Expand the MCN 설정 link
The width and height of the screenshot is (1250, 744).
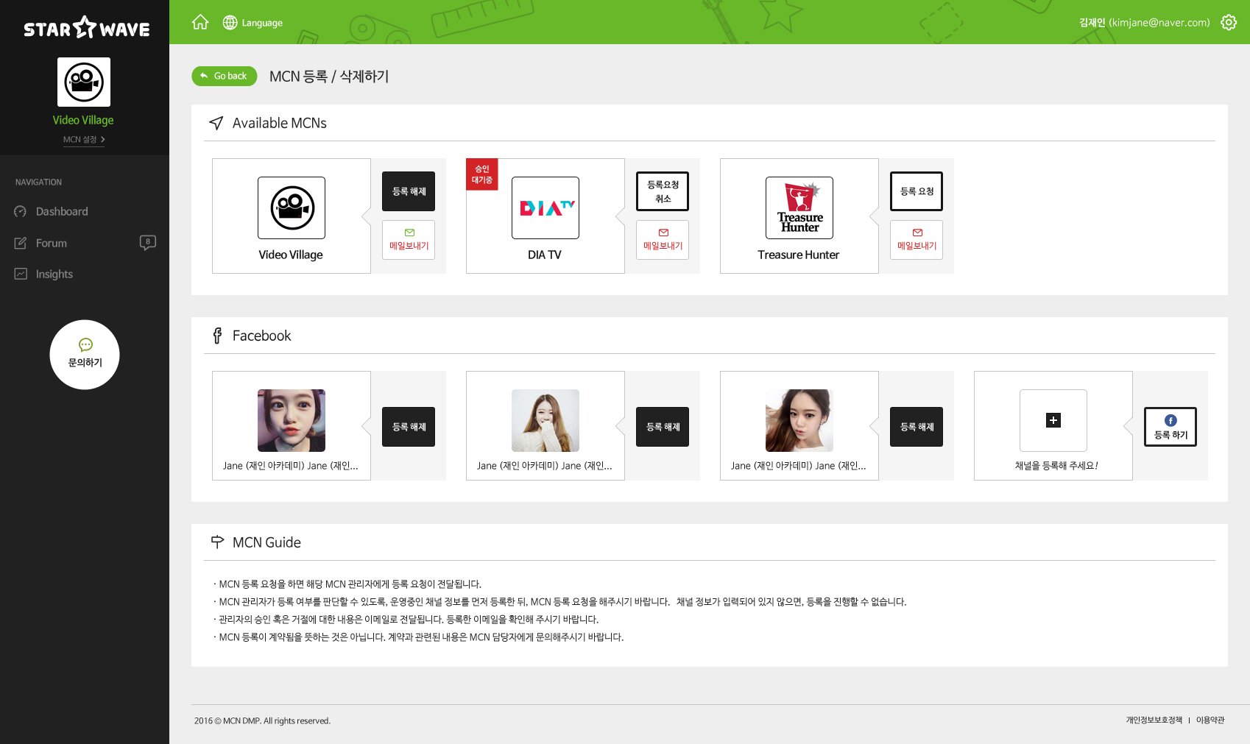pyautogui.click(x=83, y=140)
